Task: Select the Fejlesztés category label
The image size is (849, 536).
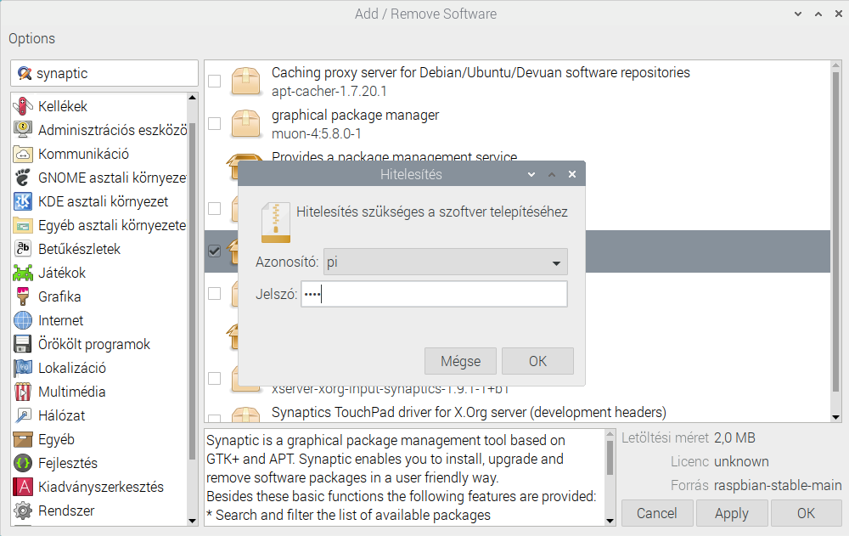Action: click(68, 464)
